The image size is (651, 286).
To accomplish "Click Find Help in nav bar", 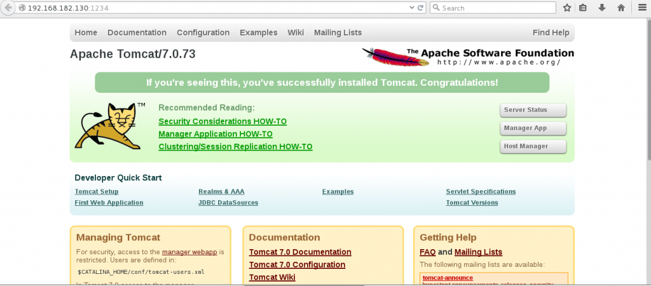I will coord(551,32).
